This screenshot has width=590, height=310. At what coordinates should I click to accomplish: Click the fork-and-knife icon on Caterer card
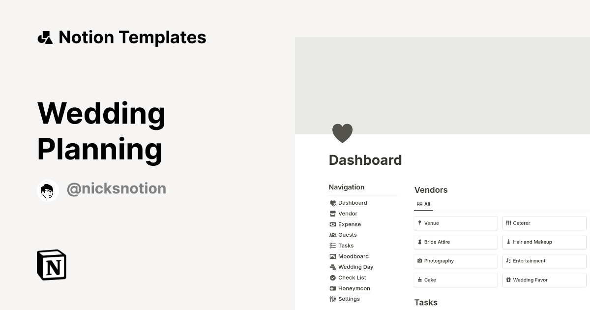point(508,223)
